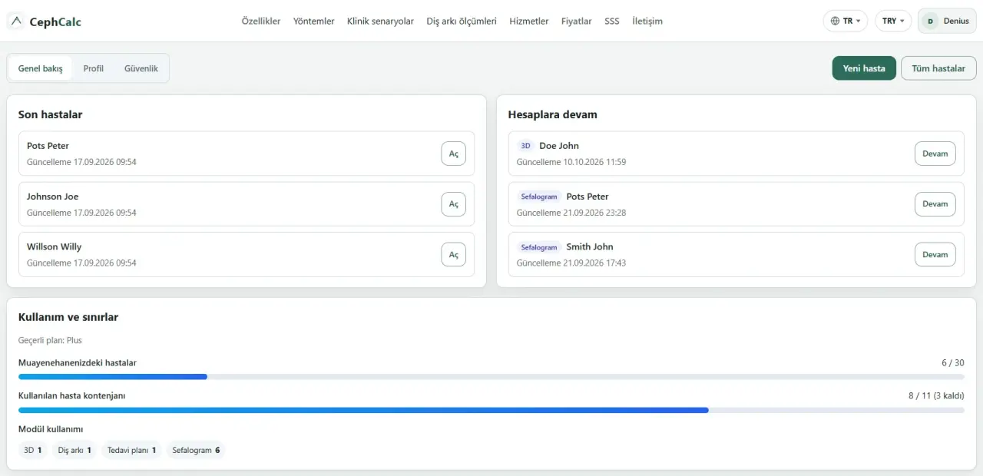Open the SSS page
The image size is (983, 476).
612,21
